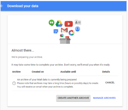128x110 pixels.
Task: Click the clock pending status icon
Action: [14, 83]
